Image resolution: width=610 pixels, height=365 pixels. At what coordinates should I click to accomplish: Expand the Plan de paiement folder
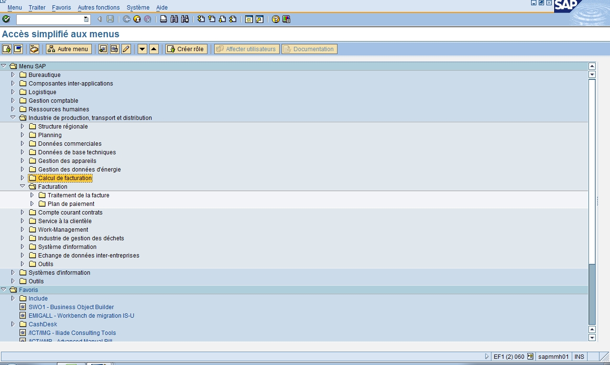pos(32,204)
